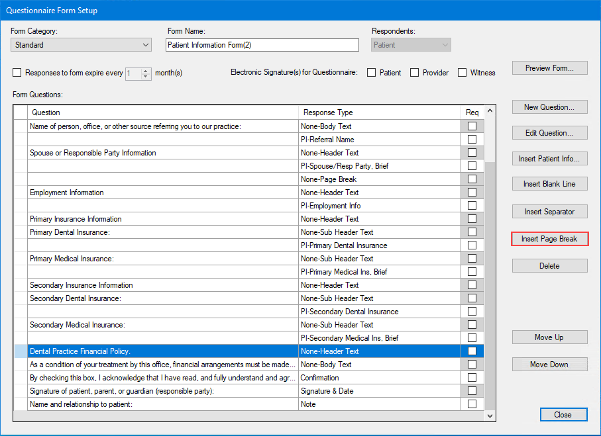601x436 pixels.
Task: Increase the expiration months spinner
Action: [146, 70]
